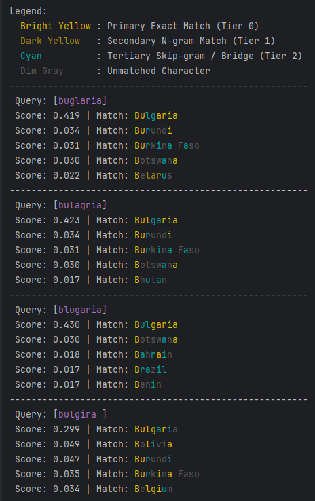
Task: Click the query text bulagria
Action: [80, 206]
